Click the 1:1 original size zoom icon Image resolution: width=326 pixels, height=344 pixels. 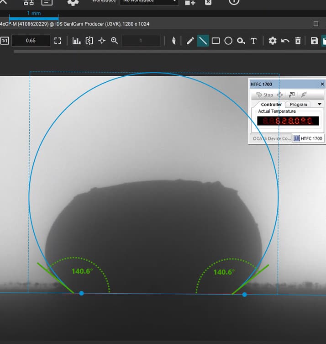(x=5, y=41)
